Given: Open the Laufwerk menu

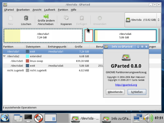Looking at the screenshot, I should 50,10.
